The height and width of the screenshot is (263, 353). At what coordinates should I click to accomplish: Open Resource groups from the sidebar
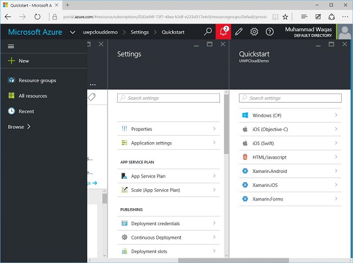point(38,80)
